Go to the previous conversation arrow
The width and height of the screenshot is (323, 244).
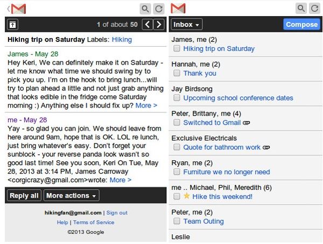click(146, 25)
